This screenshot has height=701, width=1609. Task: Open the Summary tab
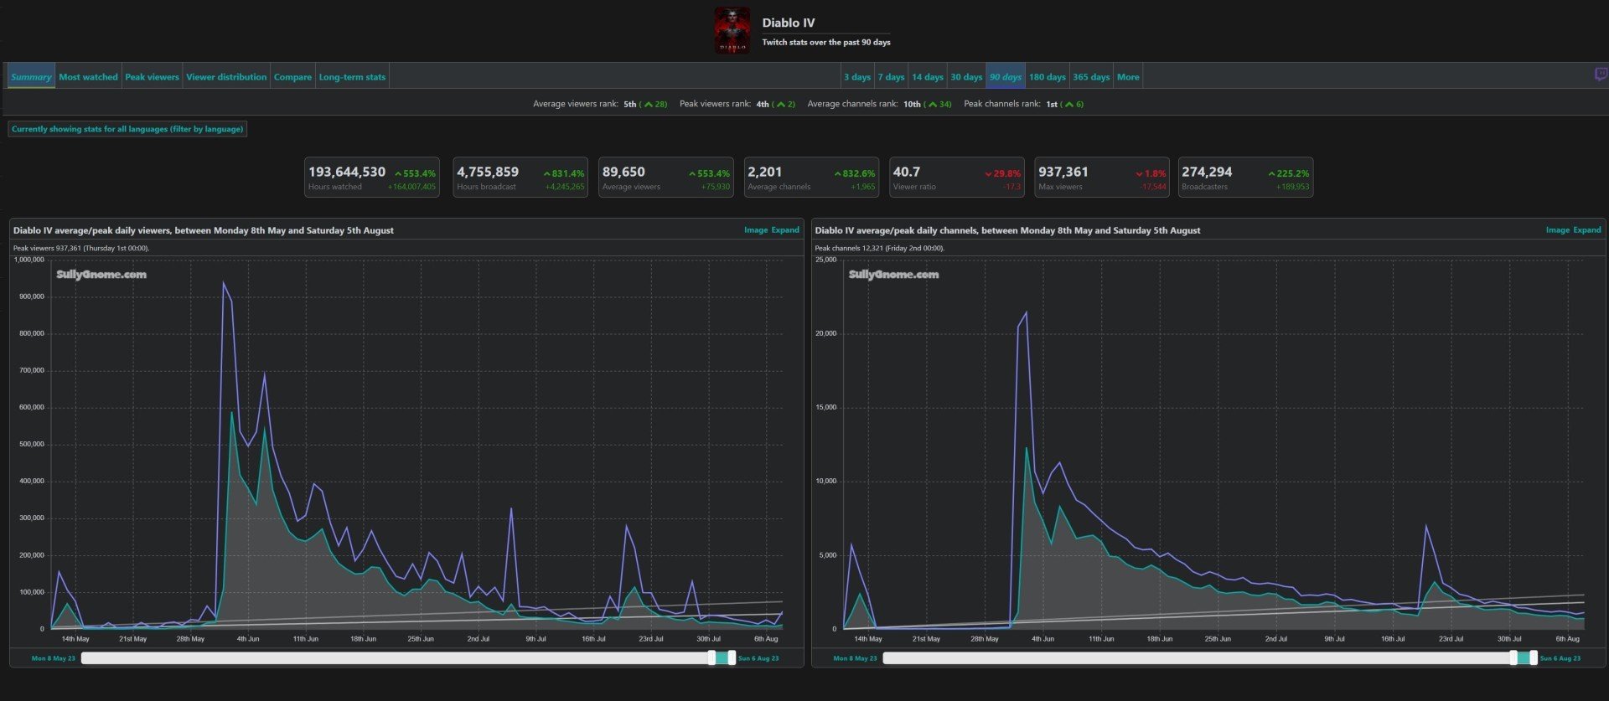pos(31,77)
